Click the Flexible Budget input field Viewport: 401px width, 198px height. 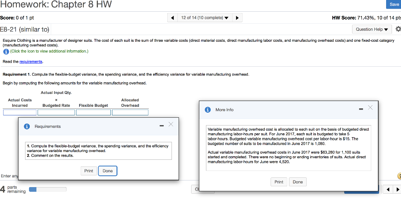click(x=93, y=112)
